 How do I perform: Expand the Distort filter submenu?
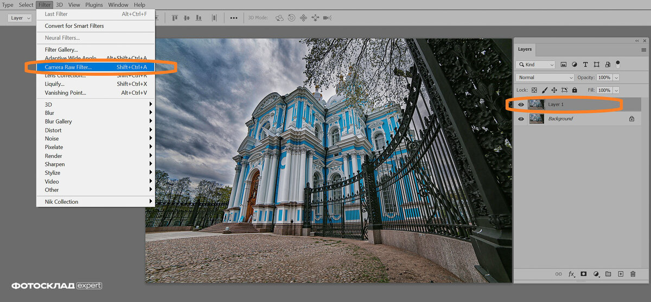tap(95, 130)
